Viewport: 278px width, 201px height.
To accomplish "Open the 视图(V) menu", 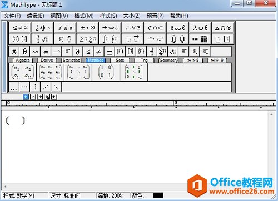I will point(59,16).
